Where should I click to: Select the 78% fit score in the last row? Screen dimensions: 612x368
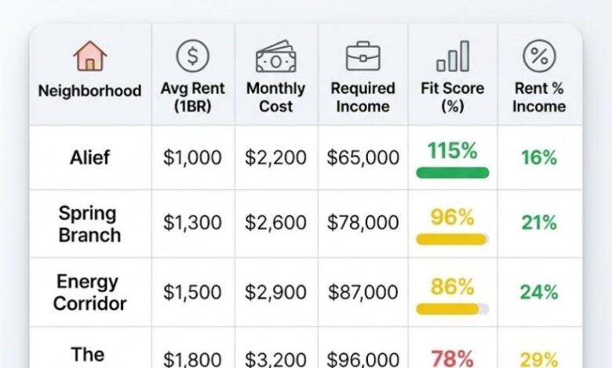pos(453,359)
